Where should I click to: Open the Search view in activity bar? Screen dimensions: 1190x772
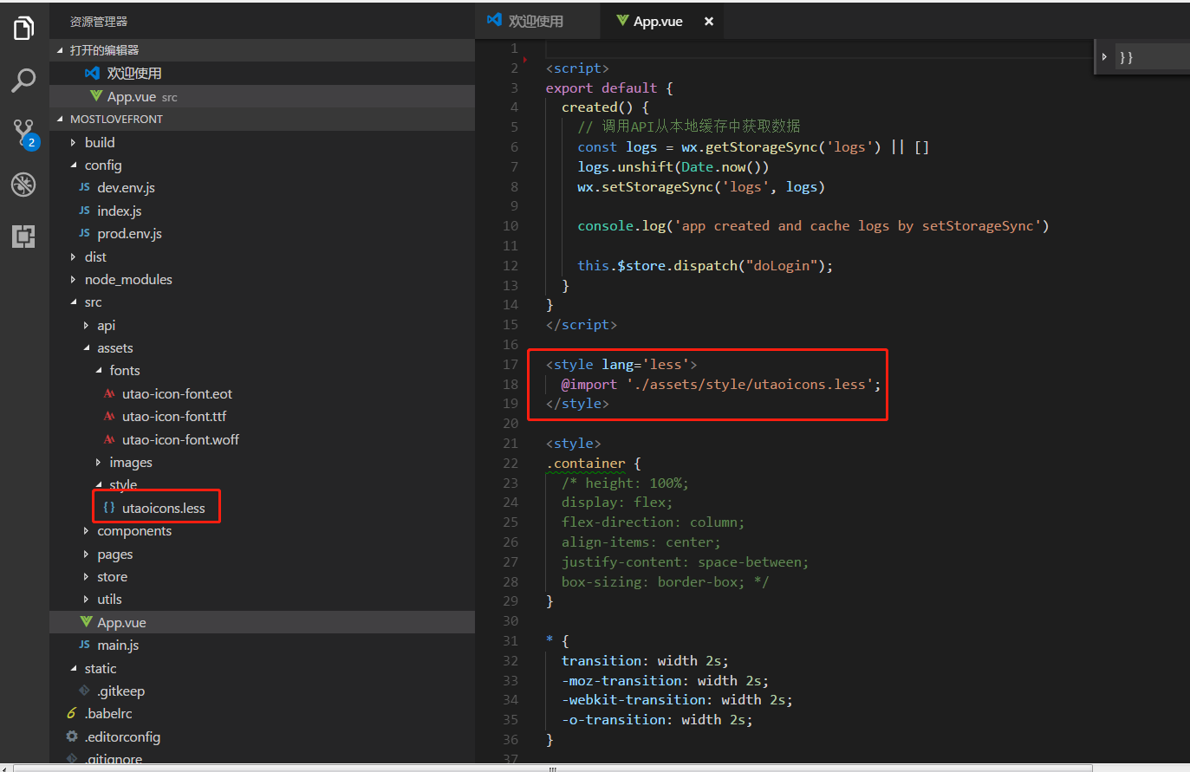pyautogui.click(x=23, y=81)
